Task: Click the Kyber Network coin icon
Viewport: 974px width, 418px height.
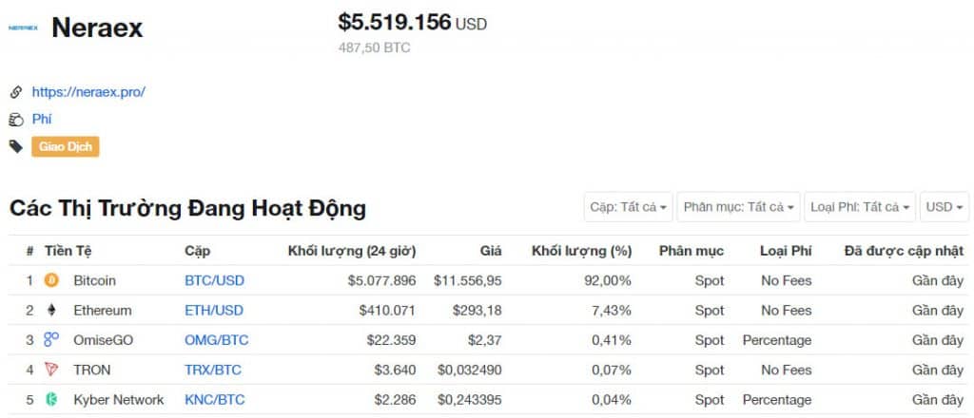Action: click(51, 399)
